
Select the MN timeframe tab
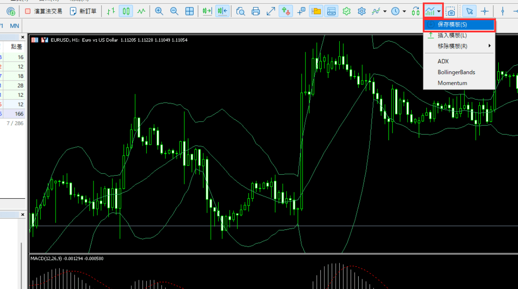[14, 26]
